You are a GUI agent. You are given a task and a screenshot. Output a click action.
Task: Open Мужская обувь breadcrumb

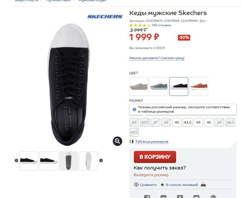92,1
